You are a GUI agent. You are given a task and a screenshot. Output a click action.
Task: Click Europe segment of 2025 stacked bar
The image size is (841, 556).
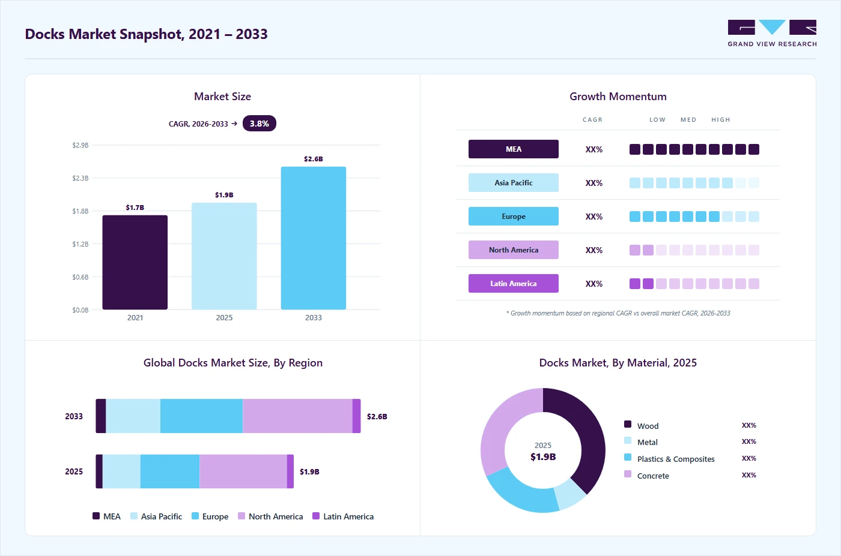pos(170,471)
